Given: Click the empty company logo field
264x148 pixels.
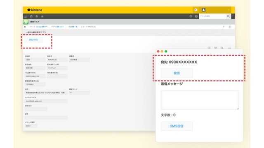Looking at the screenshot, I should (x=36, y=109).
